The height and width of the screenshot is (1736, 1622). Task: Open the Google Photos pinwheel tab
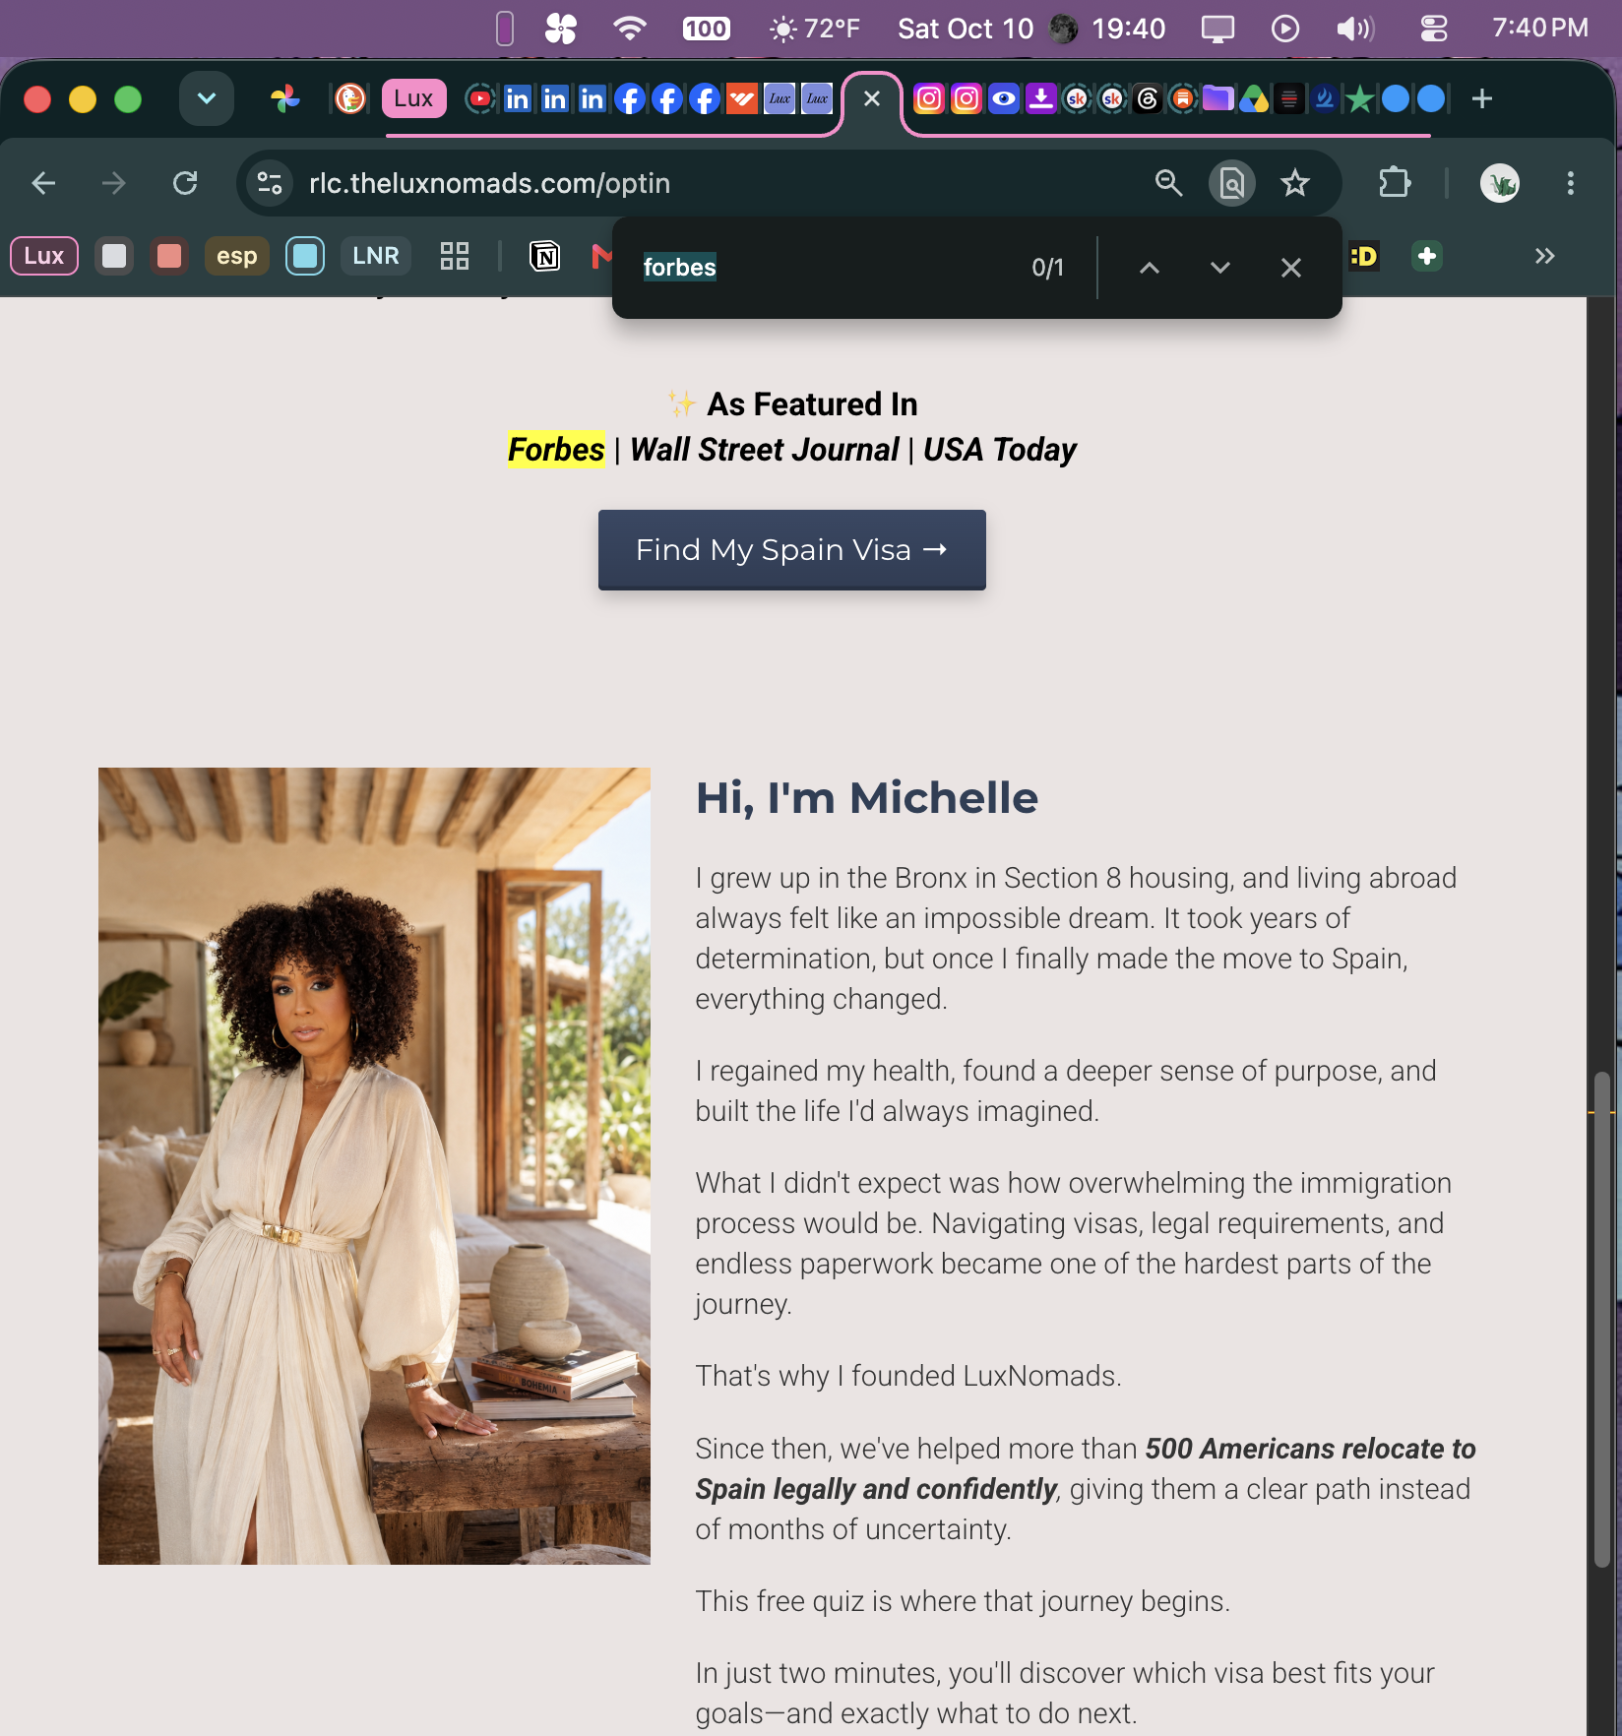(x=285, y=98)
